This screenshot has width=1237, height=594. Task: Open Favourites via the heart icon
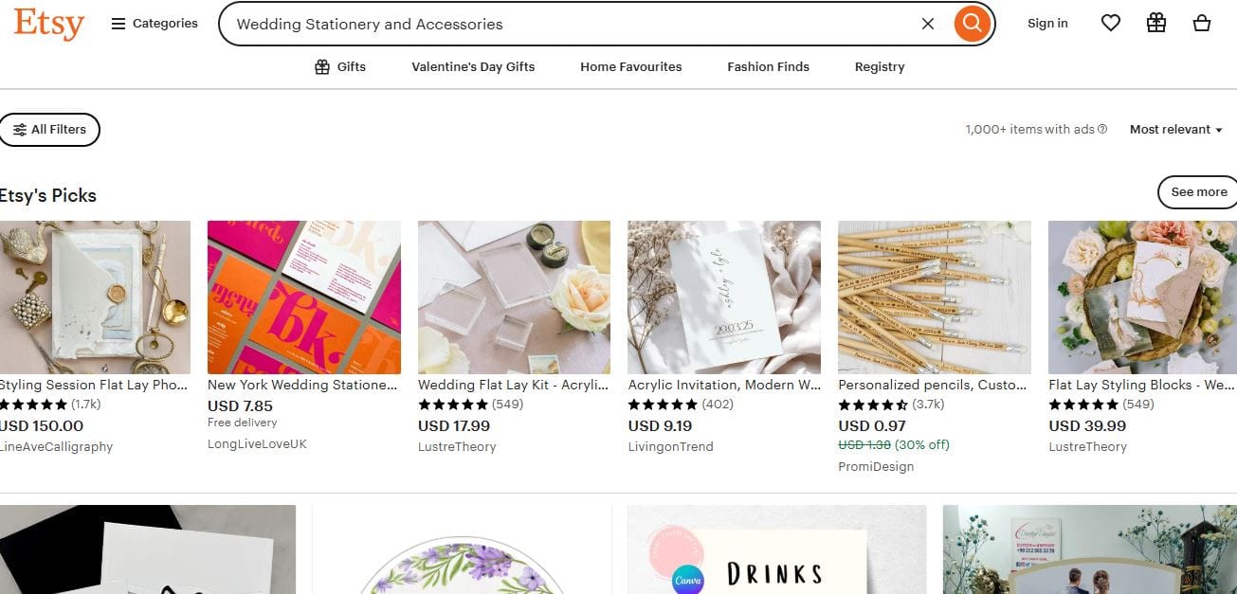[x=1111, y=24]
